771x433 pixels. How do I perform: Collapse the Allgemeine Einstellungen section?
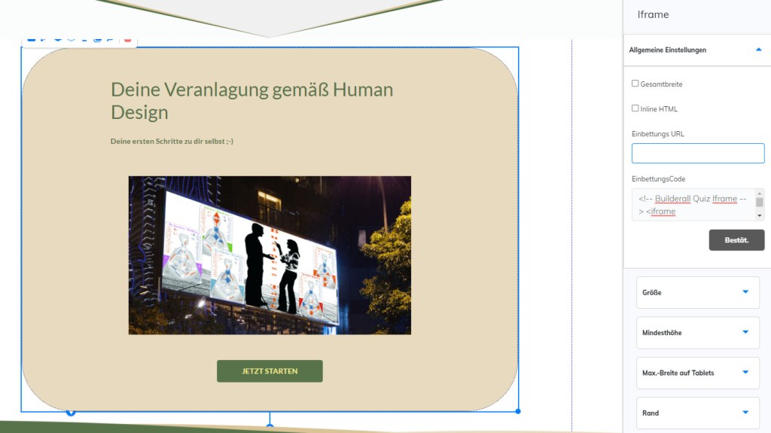pyautogui.click(x=758, y=50)
